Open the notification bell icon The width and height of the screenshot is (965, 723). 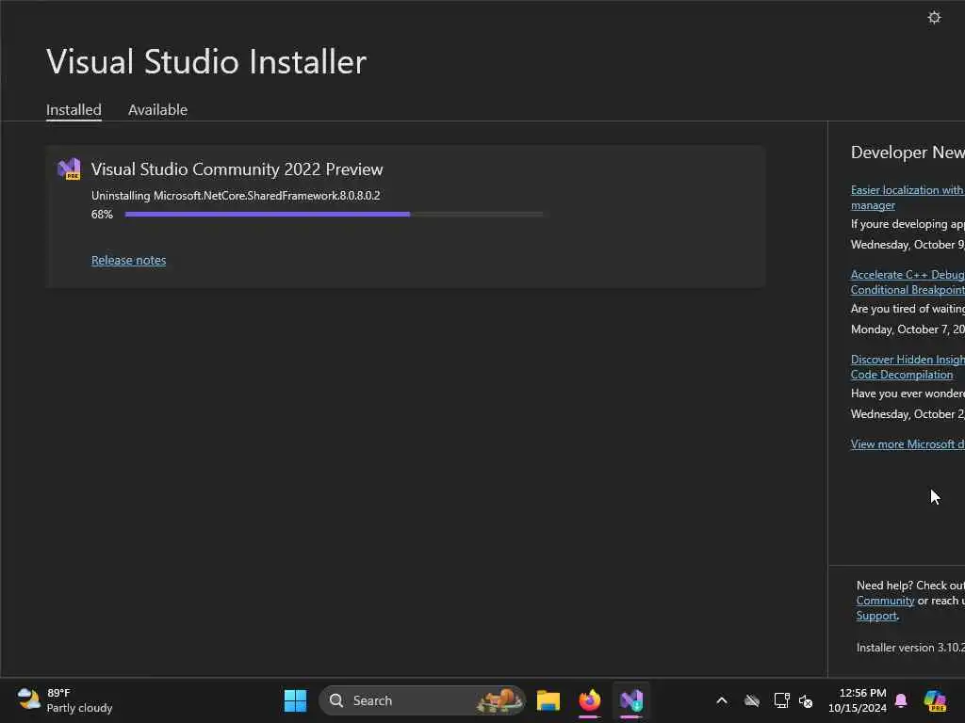[x=901, y=700]
